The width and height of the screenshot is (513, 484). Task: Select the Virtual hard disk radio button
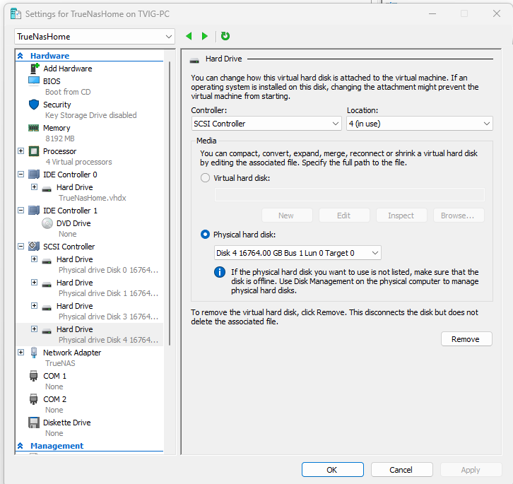(x=205, y=178)
